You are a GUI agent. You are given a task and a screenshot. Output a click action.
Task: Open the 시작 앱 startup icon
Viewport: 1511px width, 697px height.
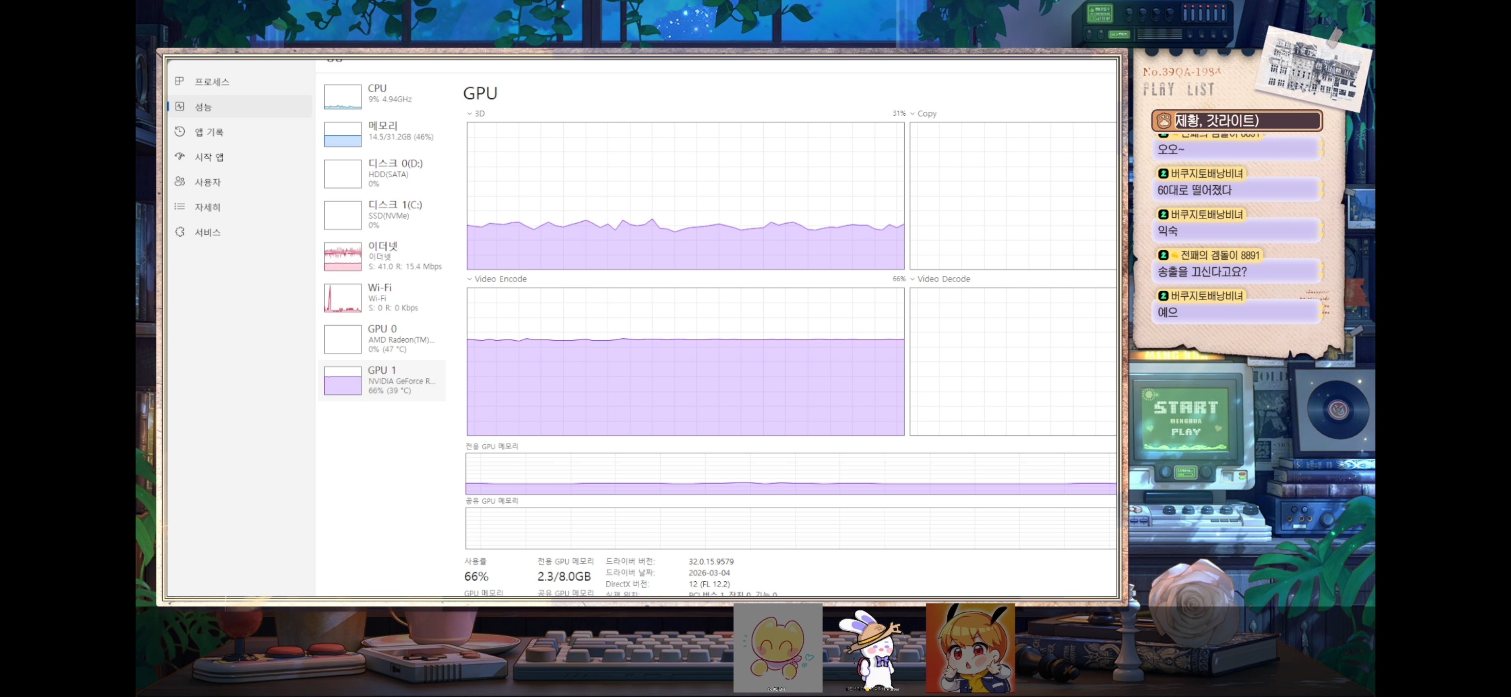[x=180, y=156]
